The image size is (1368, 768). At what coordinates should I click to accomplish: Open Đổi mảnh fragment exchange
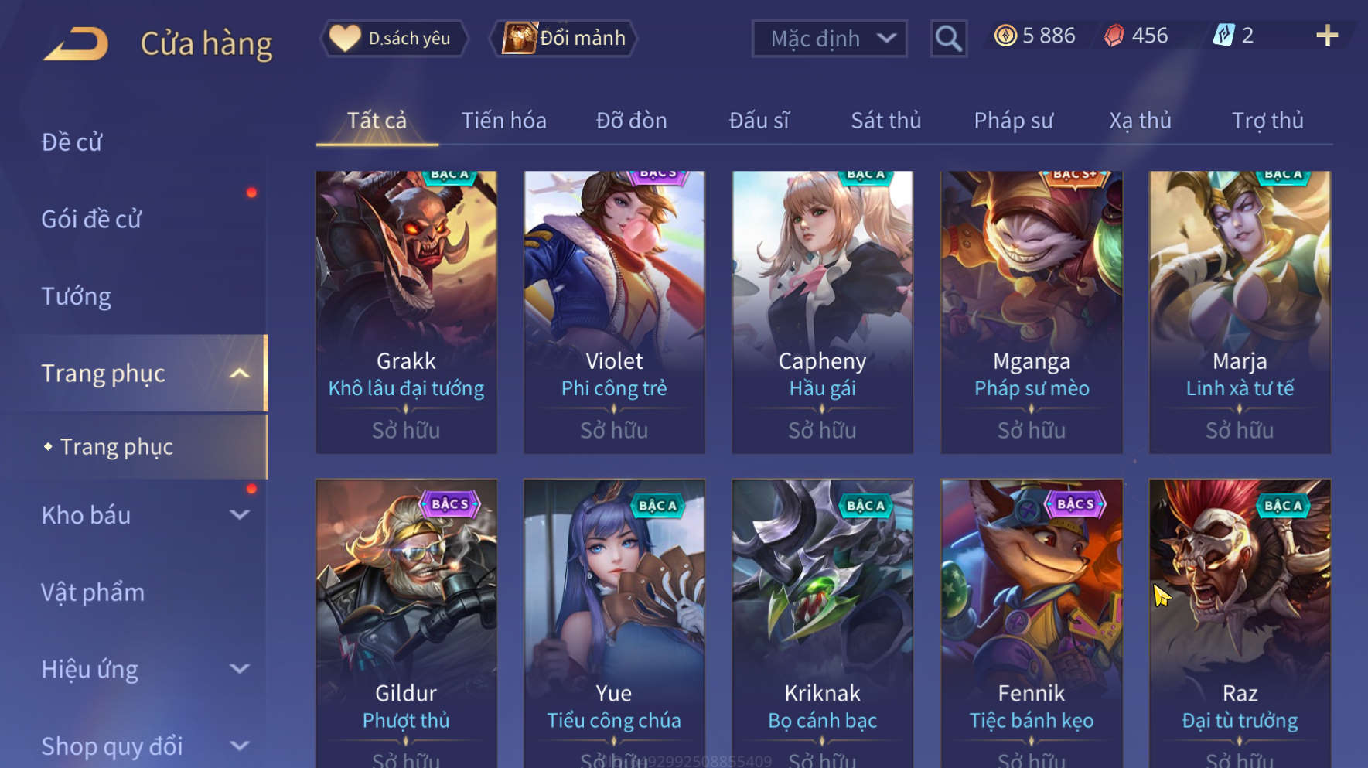coord(563,38)
